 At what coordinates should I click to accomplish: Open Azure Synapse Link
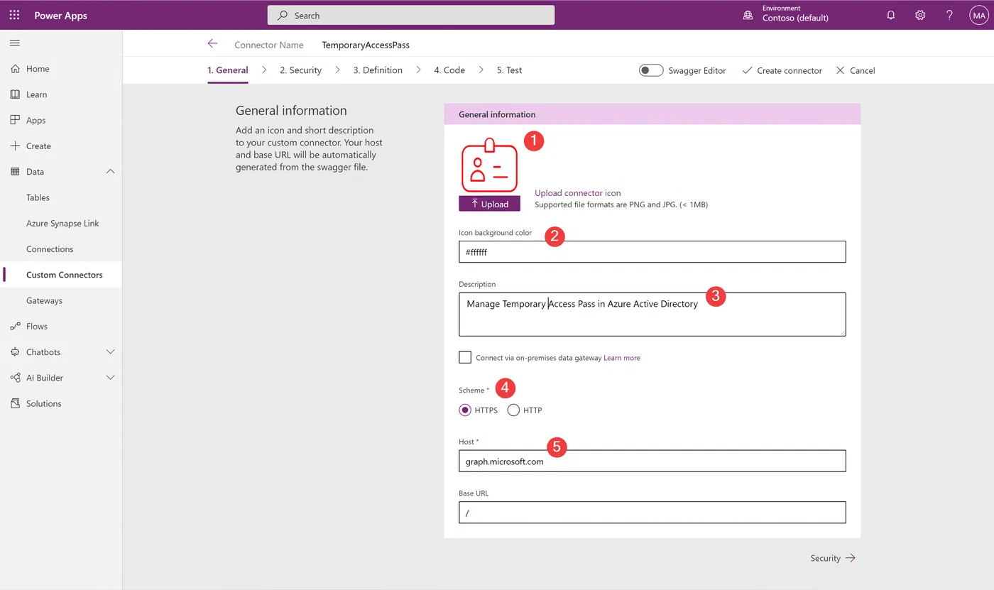point(61,223)
